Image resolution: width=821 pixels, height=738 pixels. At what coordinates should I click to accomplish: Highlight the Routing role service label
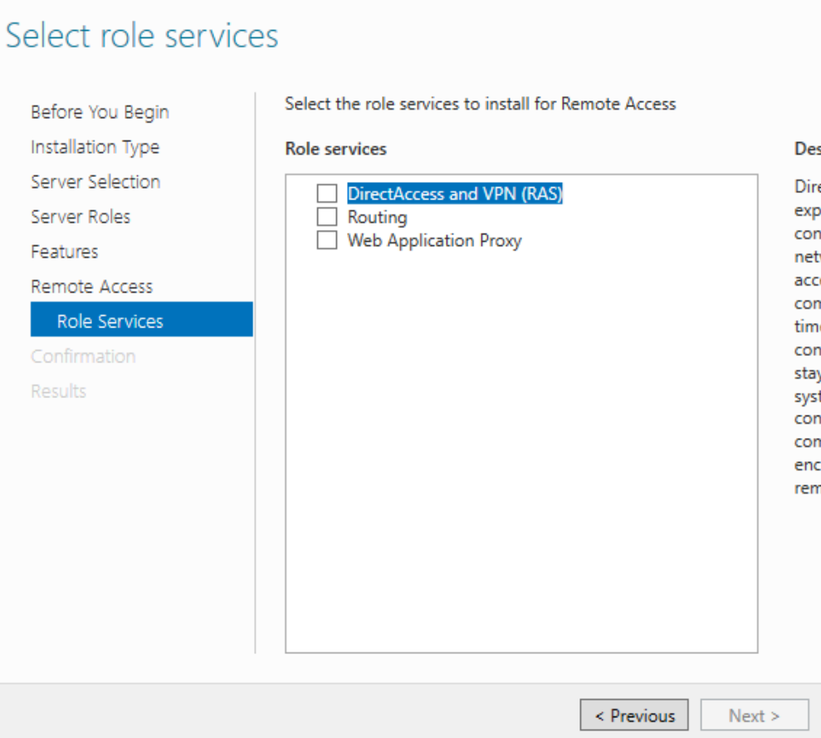click(377, 217)
